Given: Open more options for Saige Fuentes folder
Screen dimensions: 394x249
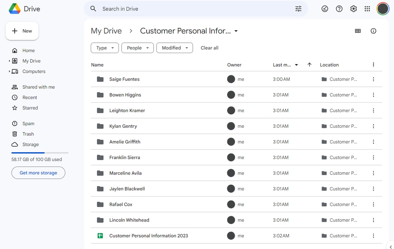Looking at the screenshot, I should (373, 79).
